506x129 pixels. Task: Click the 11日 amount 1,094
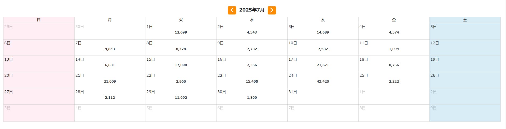tap(394, 49)
